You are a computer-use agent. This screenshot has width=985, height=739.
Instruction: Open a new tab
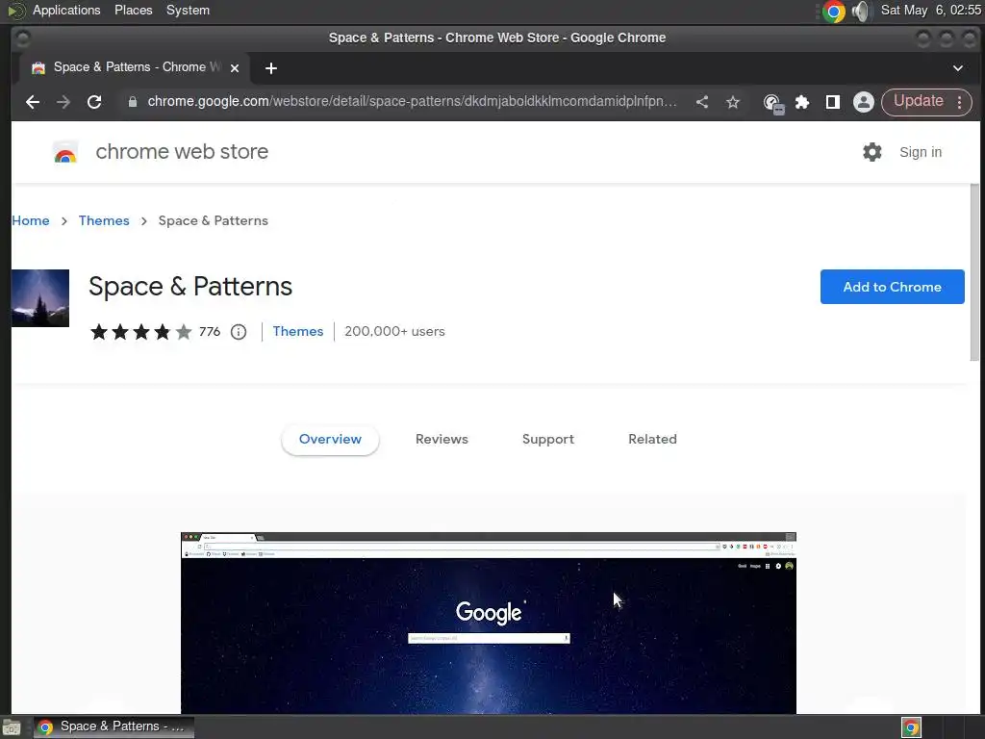coord(270,68)
